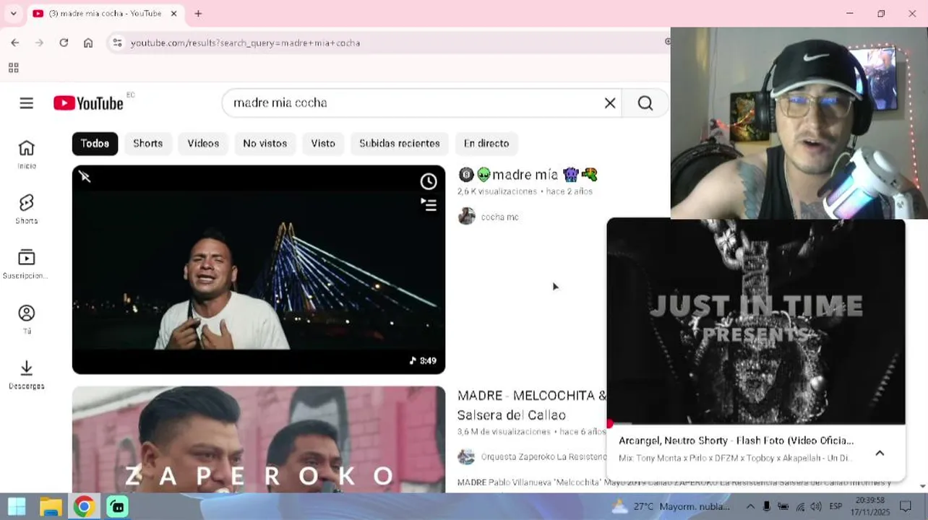This screenshot has width=928, height=520.
Task: Click the miniplayer JUST IN TIME video
Action: click(x=756, y=321)
